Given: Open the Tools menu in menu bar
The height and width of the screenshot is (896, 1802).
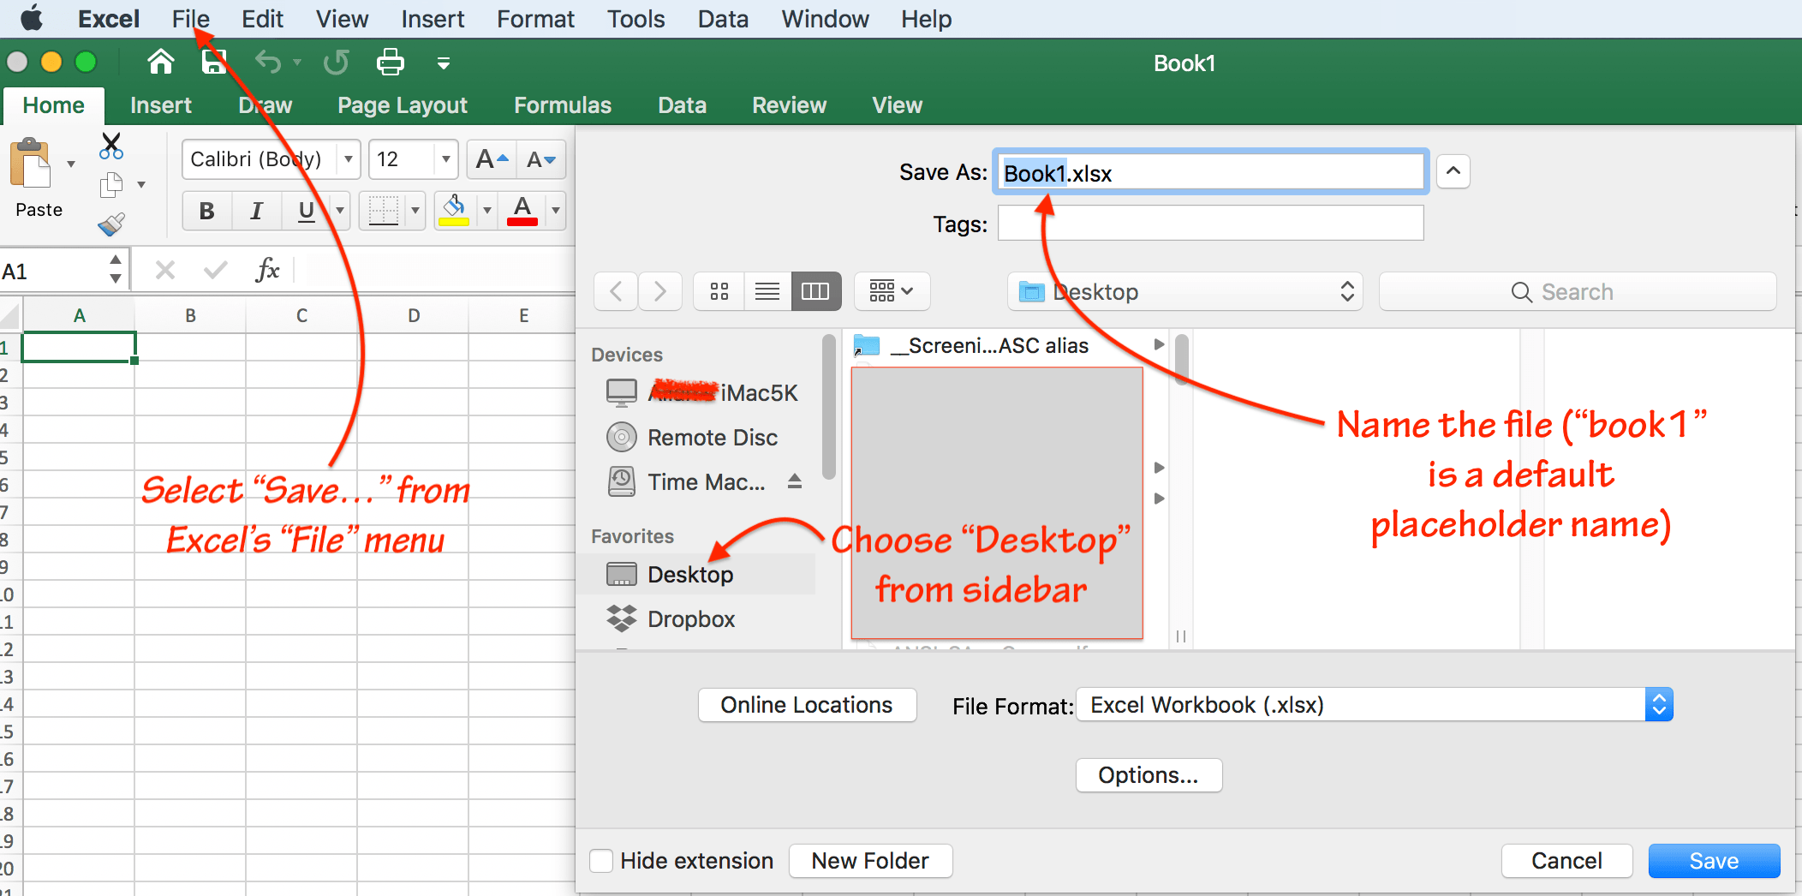Looking at the screenshot, I should [635, 19].
